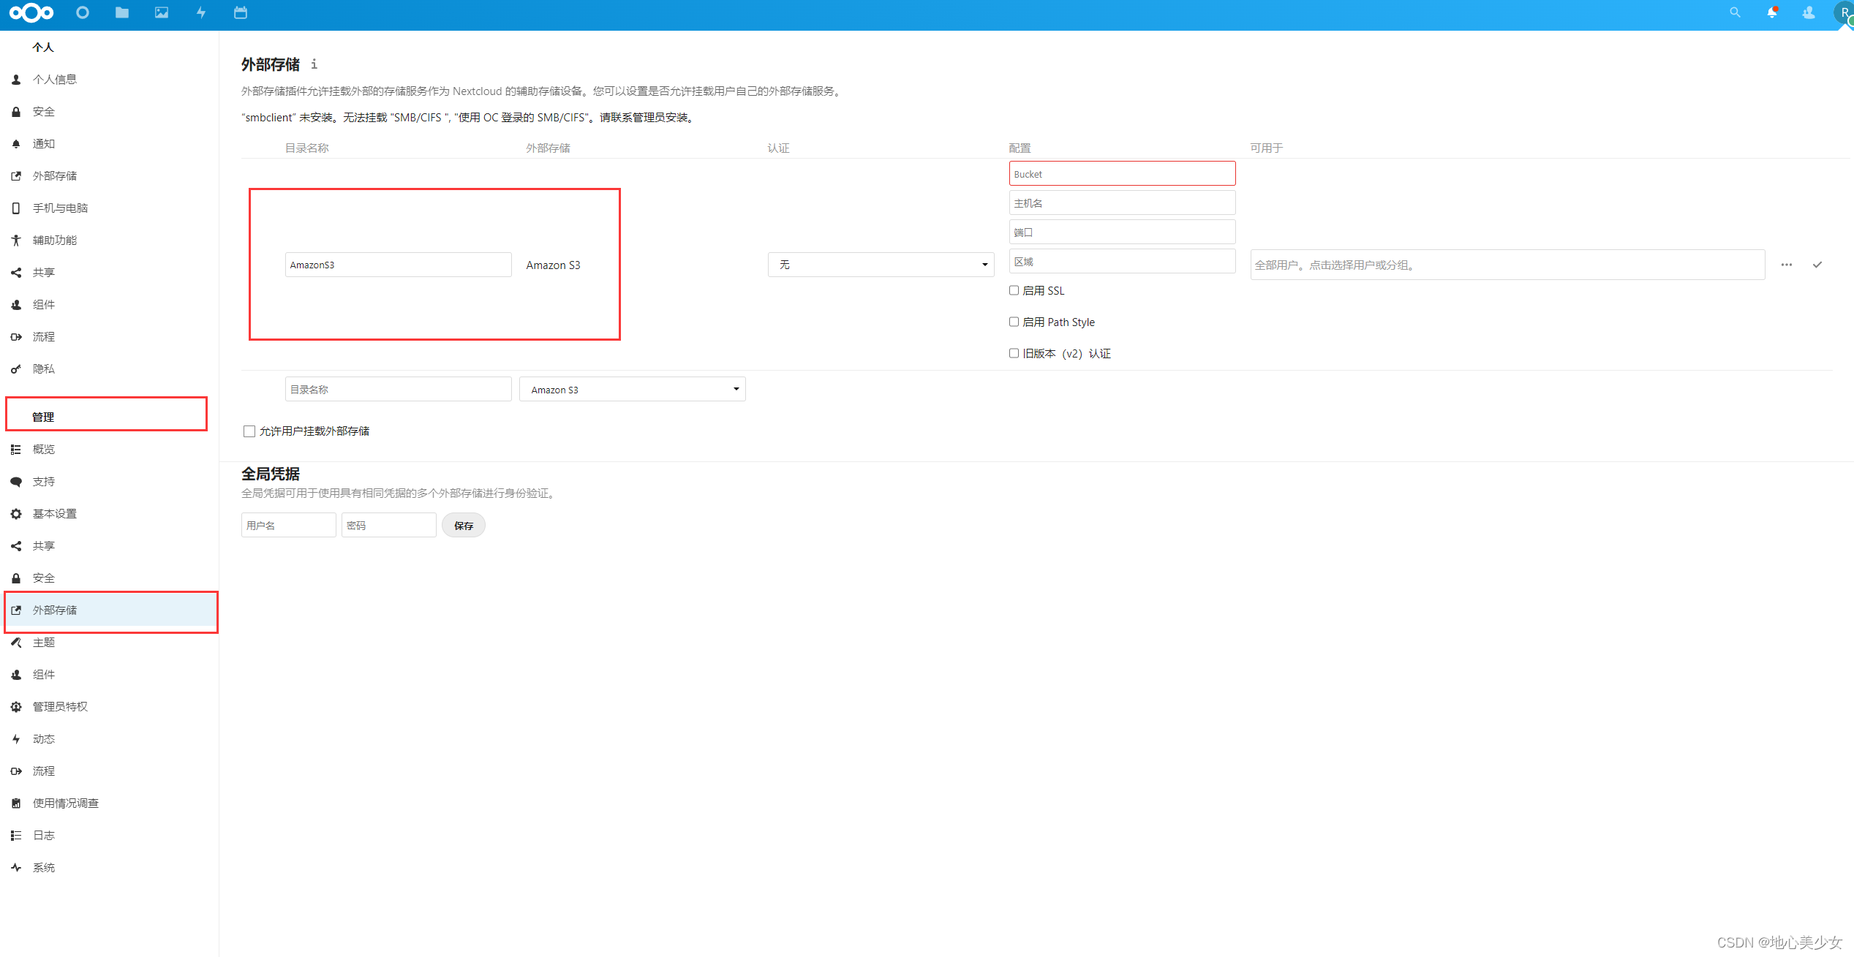Click the search icon in top bar

pos(1732,12)
